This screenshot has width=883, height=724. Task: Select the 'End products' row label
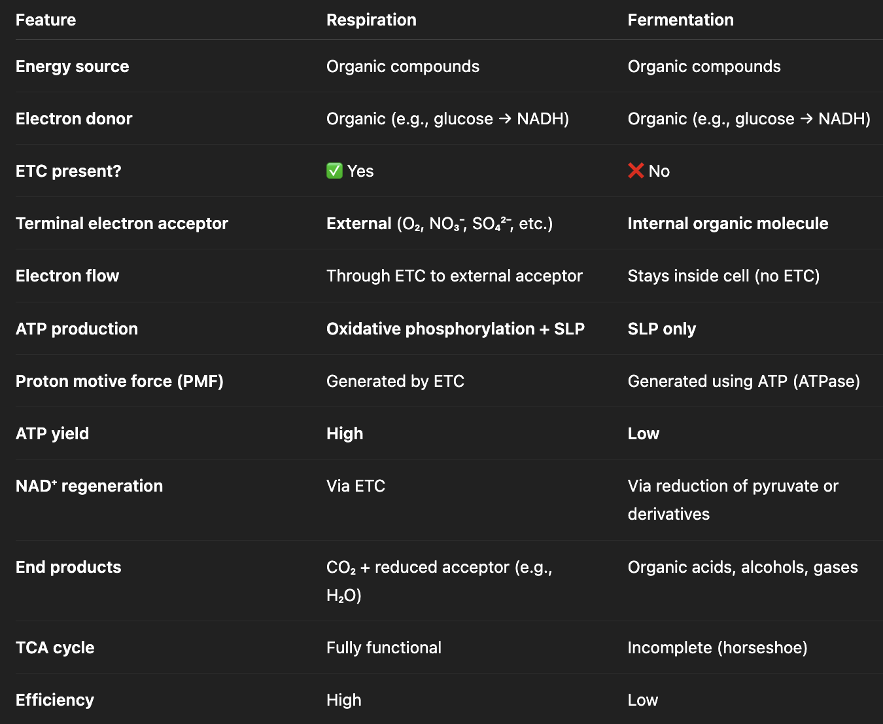[69, 567]
